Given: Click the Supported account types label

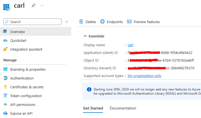Looking at the screenshot, I should [x=104, y=76].
